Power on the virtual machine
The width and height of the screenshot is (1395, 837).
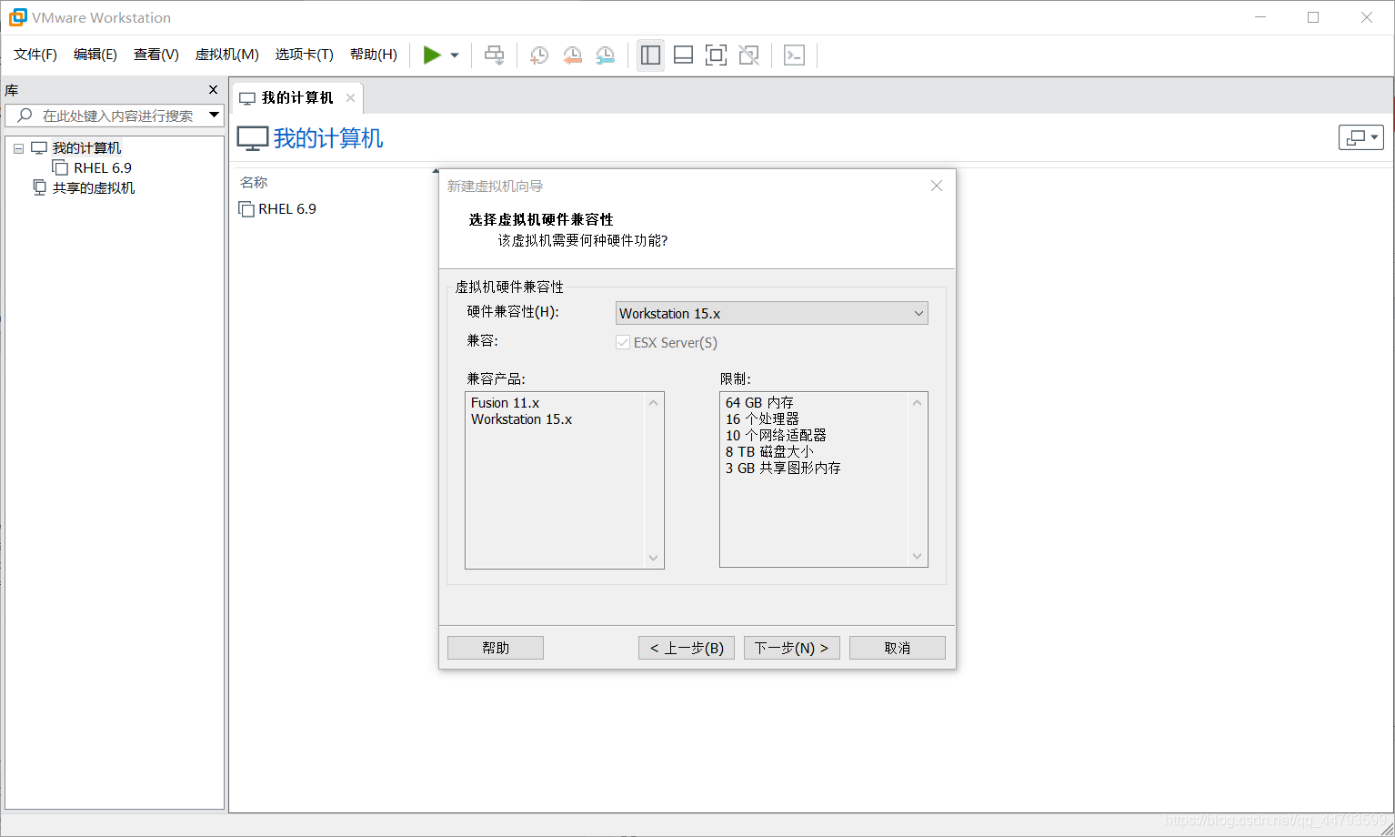434,55
